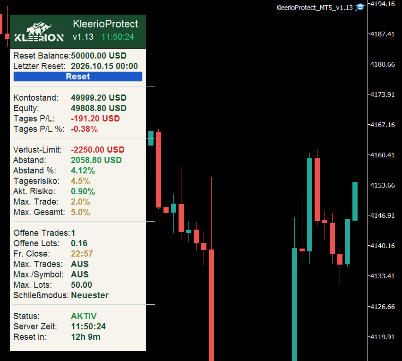Select Tages P/L % value -0.38%
402x361 pixels.
[x=85, y=129]
